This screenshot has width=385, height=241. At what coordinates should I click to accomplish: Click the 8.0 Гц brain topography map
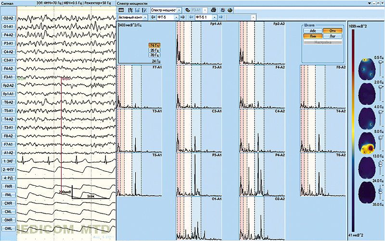(x=367, y=143)
